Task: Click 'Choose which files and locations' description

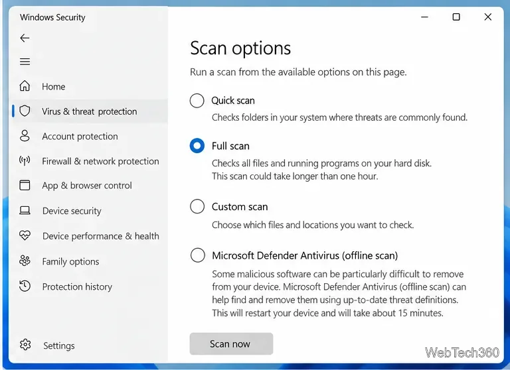Action: pyautogui.click(x=313, y=225)
